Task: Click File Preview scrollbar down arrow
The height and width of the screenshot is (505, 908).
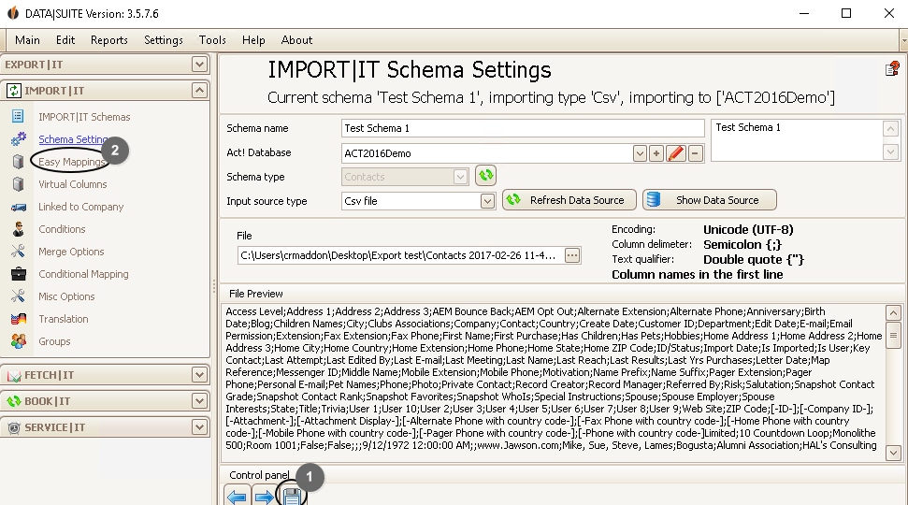Action: click(893, 453)
